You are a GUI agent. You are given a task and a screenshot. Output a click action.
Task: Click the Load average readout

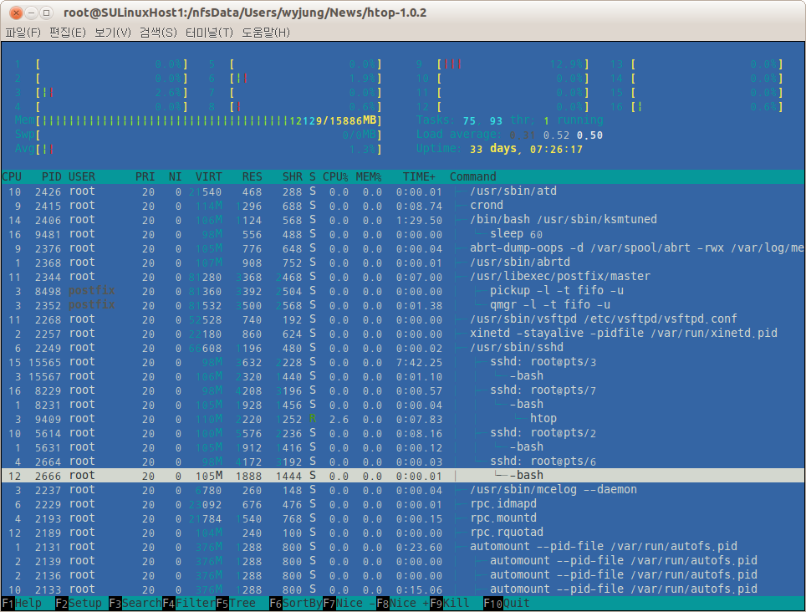pyautogui.click(x=509, y=135)
